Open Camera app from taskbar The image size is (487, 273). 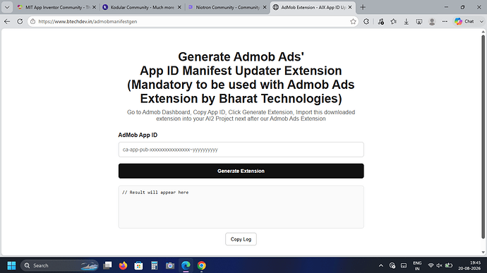[x=170, y=265]
